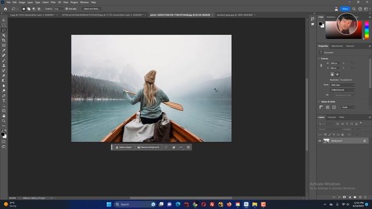The image size is (372, 209).
Task: Open the search icon at top right
Action: tap(354, 9)
